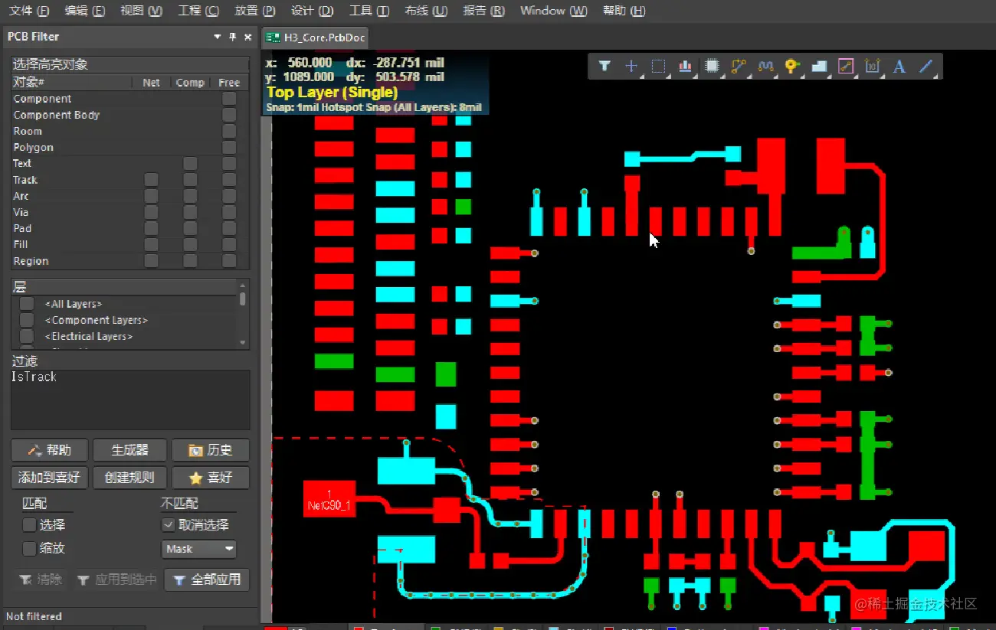Select the dimension tool marked 10
Viewport: 996px width, 630px height.
pos(873,67)
